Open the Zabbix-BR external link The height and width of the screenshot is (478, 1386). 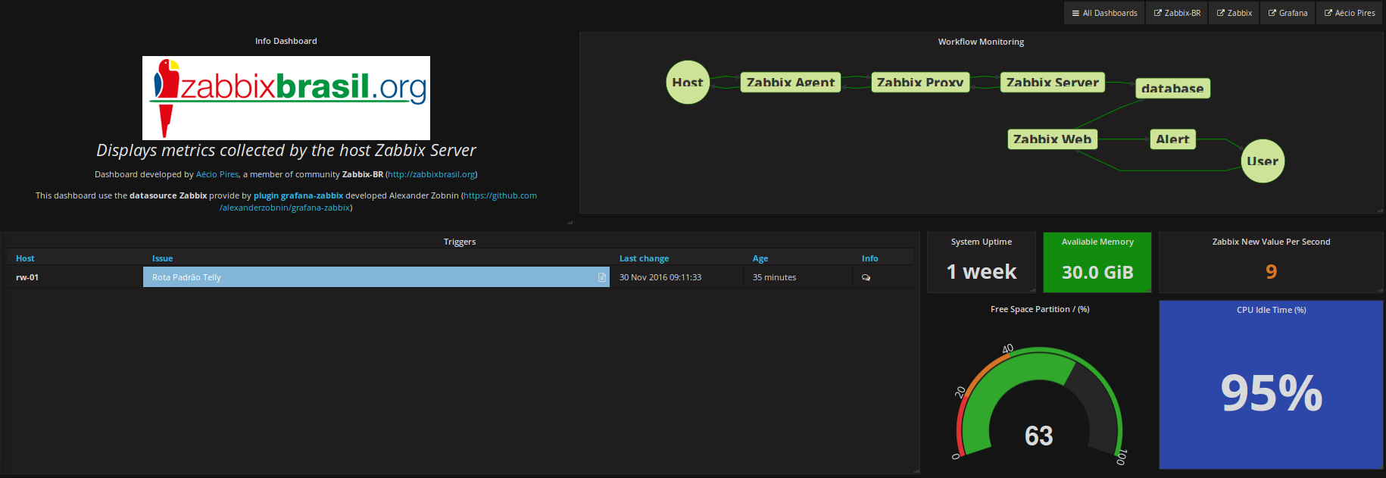click(x=1177, y=13)
